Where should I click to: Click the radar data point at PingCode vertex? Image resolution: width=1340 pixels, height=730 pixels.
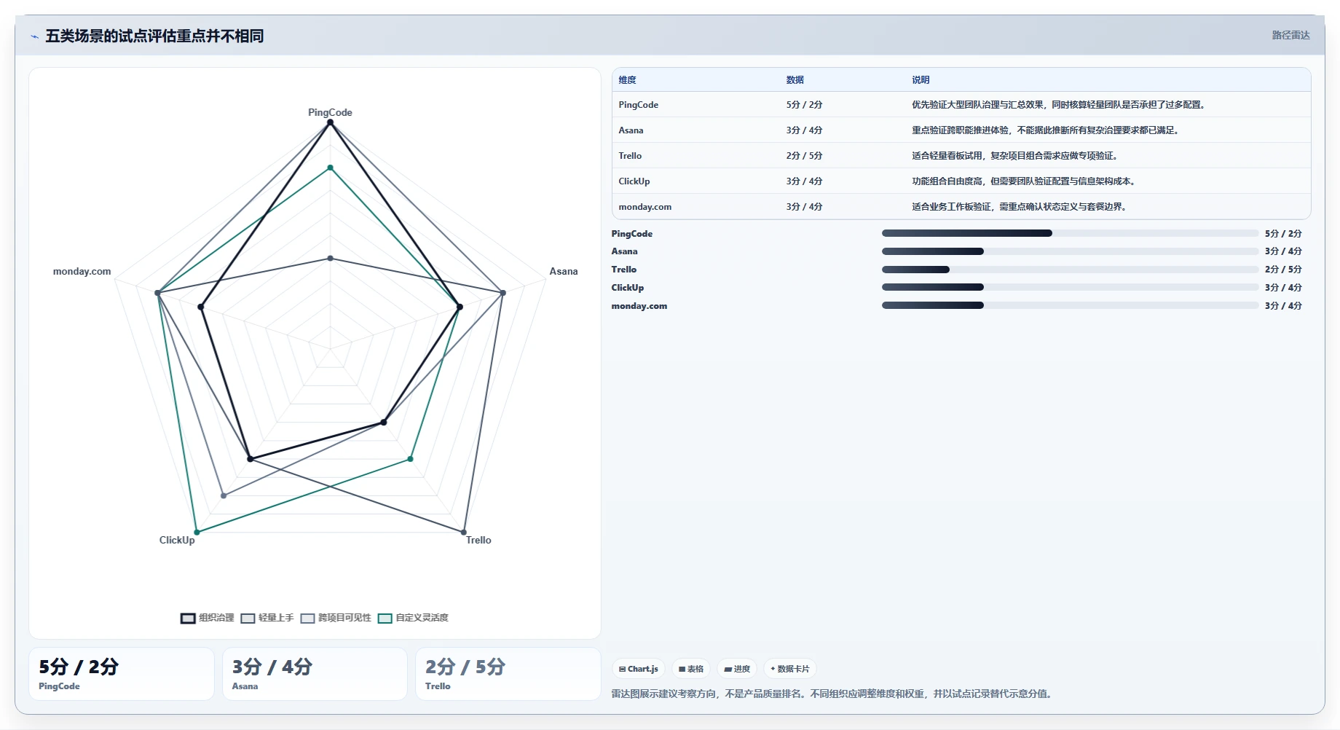330,122
